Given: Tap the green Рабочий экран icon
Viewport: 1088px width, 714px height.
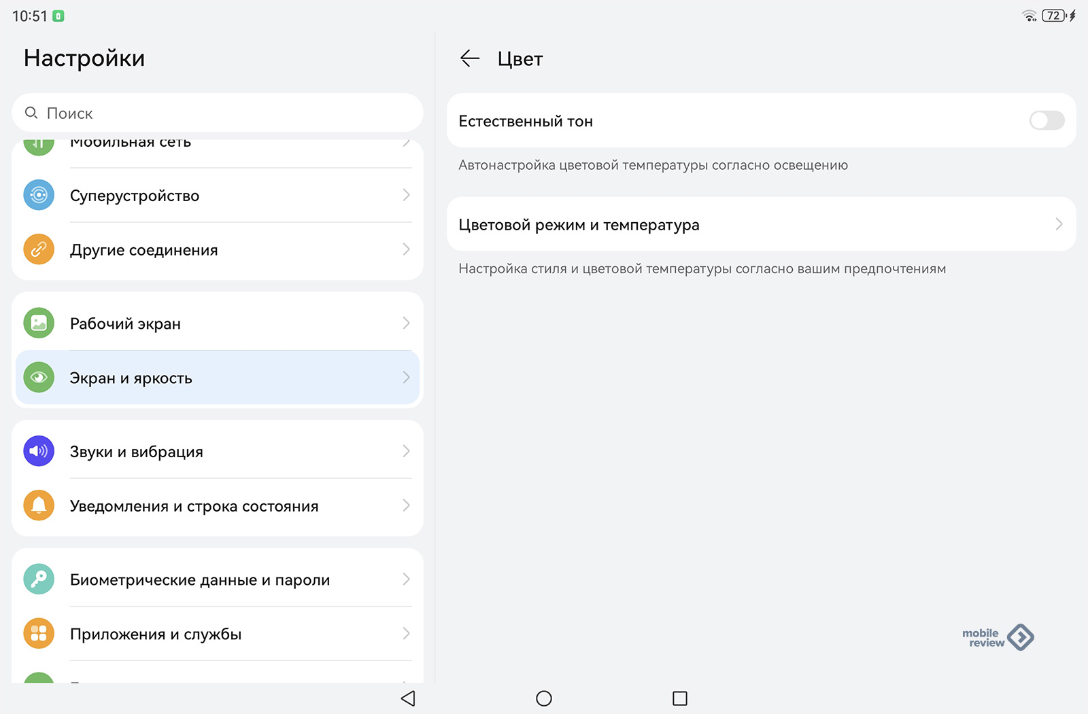Looking at the screenshot, I should [x=39, y=323].
